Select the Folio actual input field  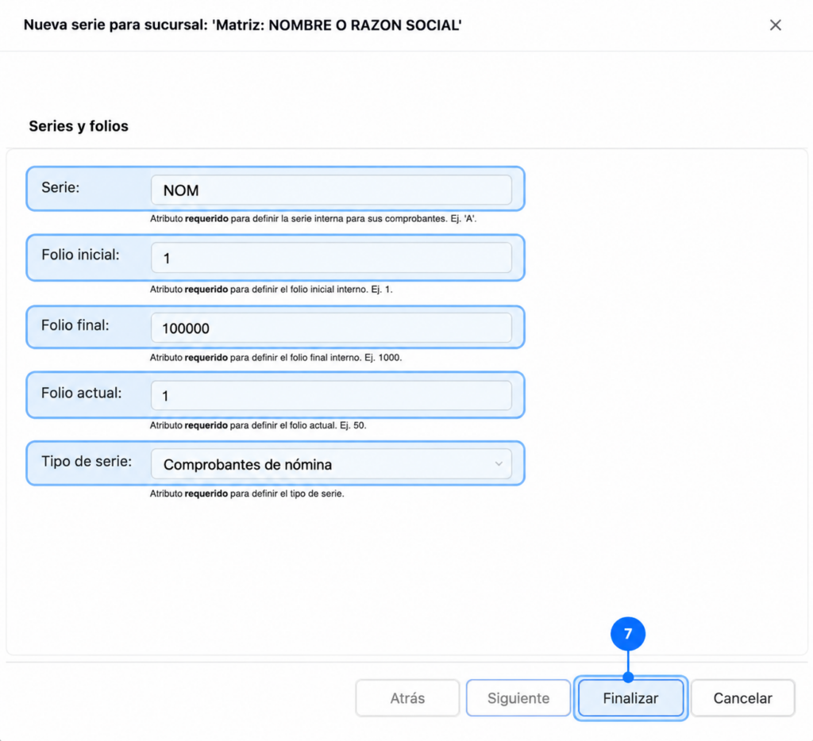click(331, 395)
